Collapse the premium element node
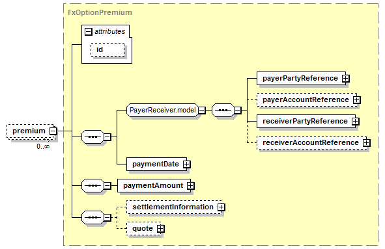This screenshot has width=385, height=249. (53, 131)
